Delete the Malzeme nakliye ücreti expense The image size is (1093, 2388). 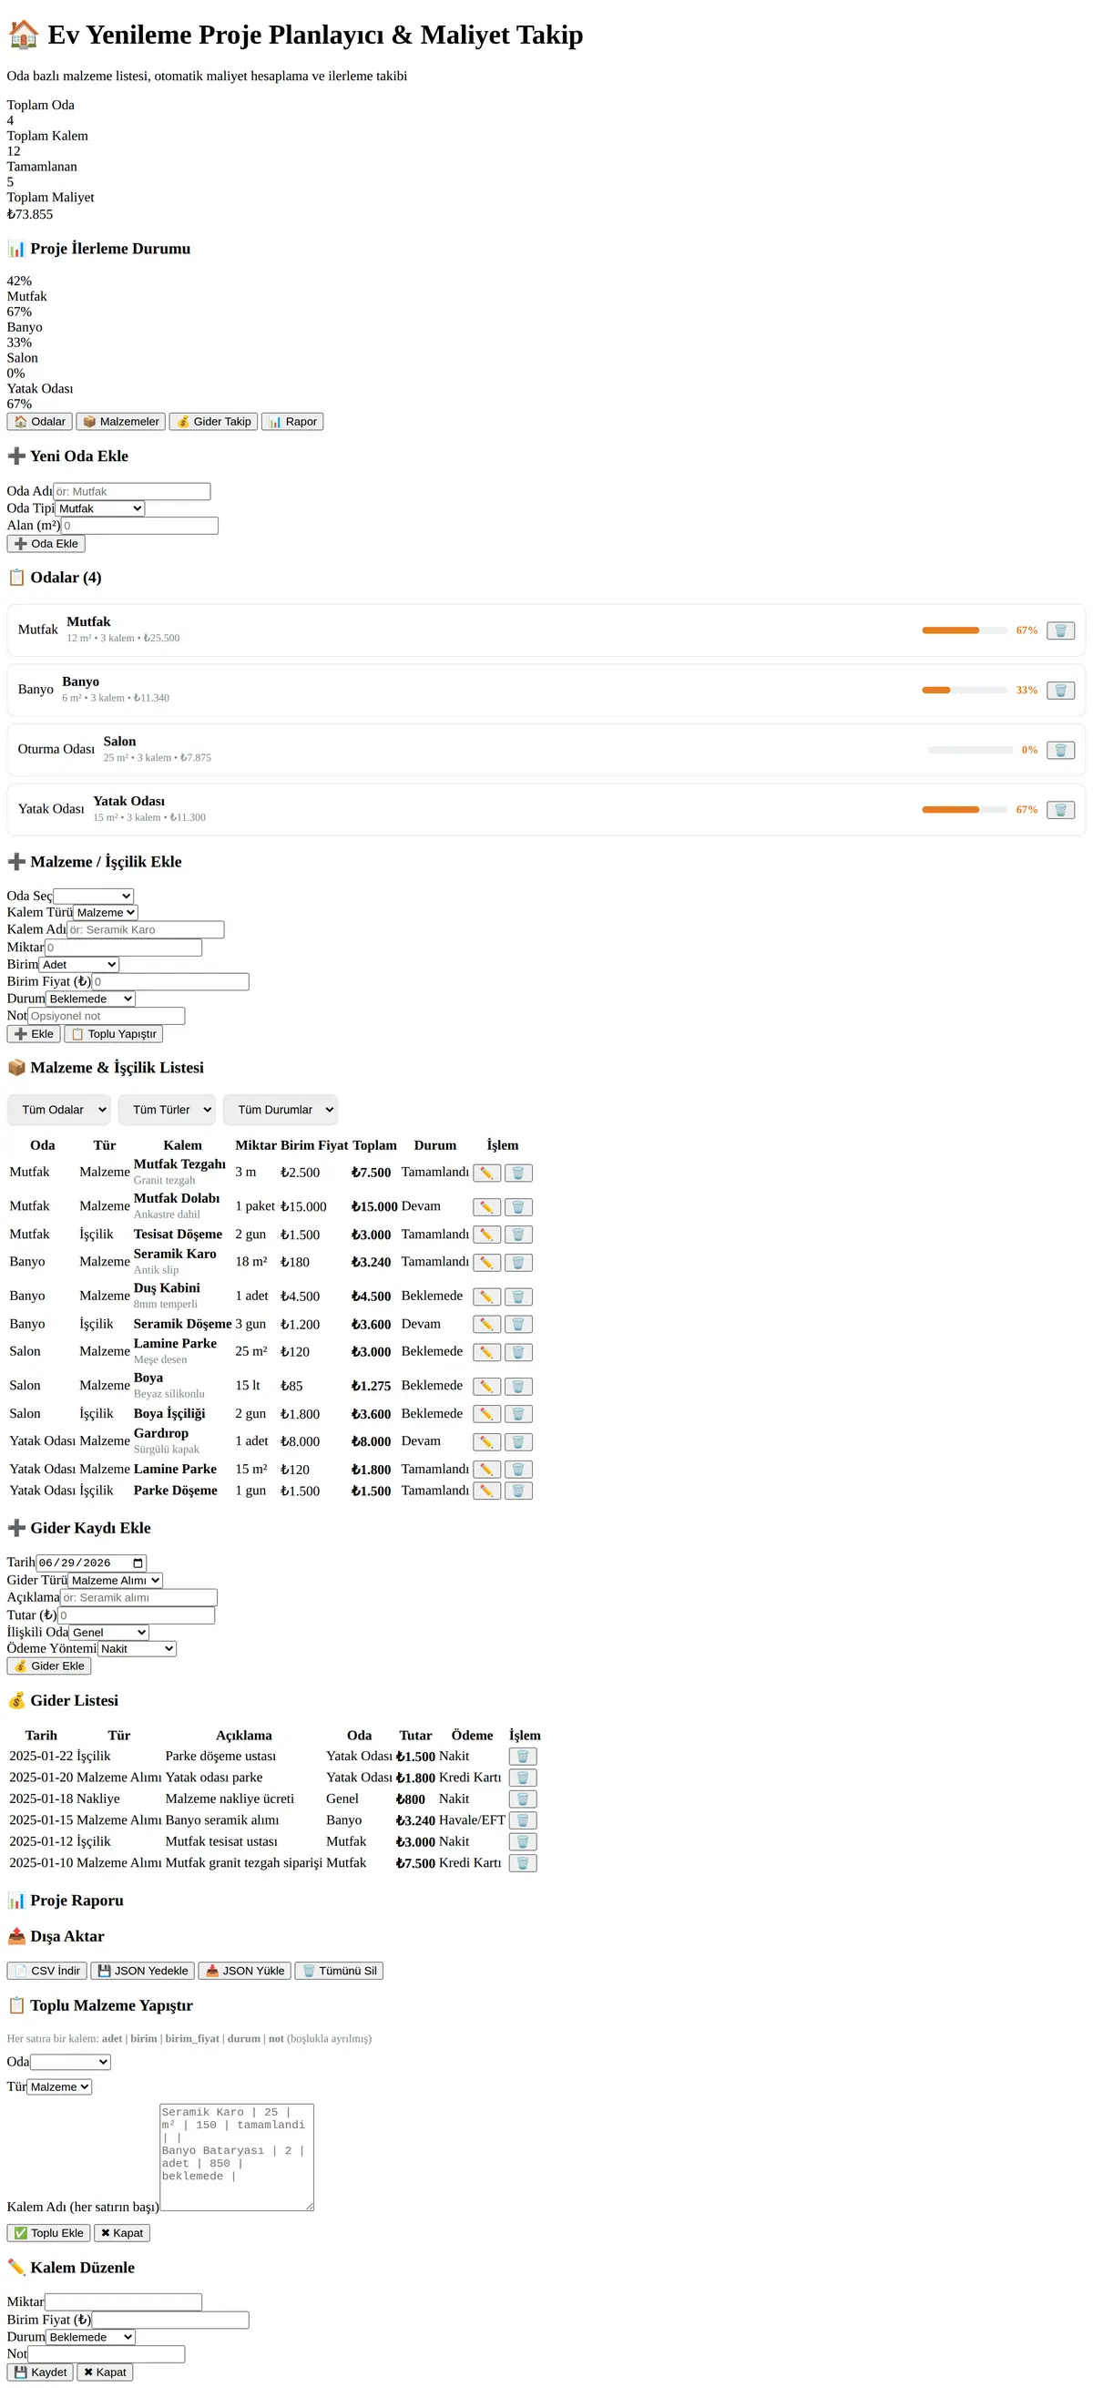tap(523, 1799)
